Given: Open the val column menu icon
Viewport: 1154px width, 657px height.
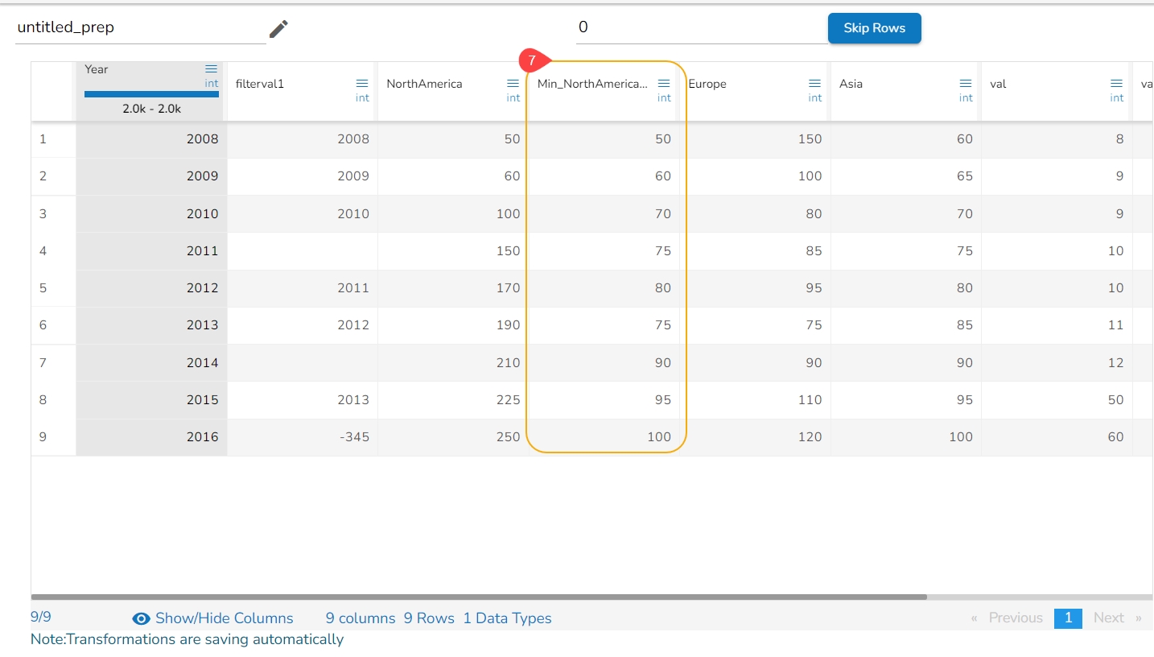Looking at the screenshot, I should tap(1116, 84).
